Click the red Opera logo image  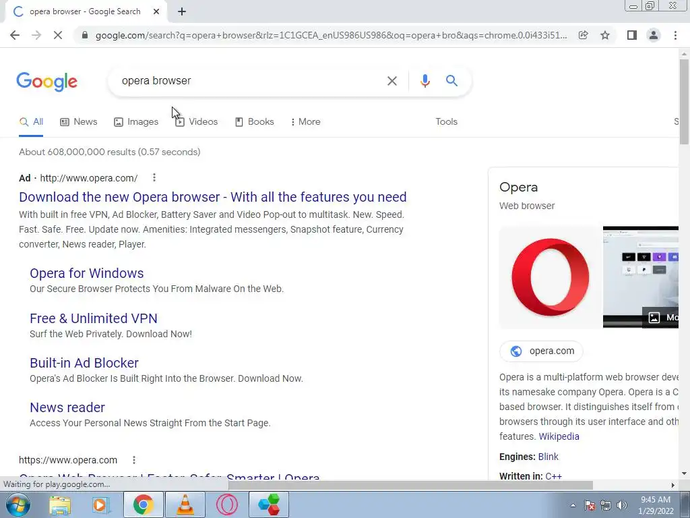(550, 277)
